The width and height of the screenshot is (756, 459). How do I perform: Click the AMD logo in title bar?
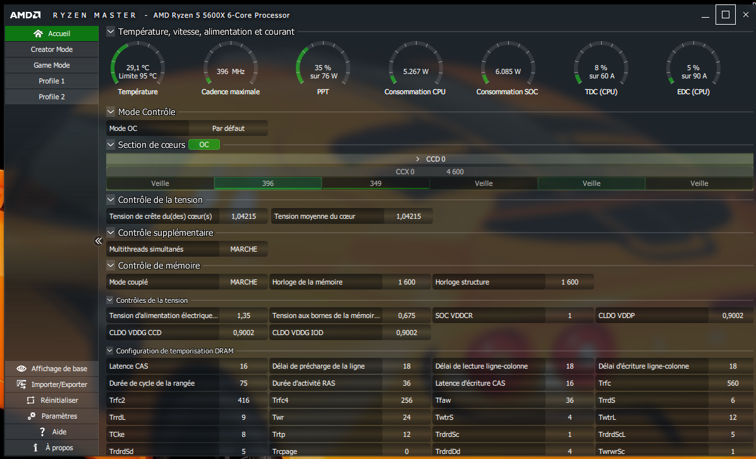tap(25, 15)
